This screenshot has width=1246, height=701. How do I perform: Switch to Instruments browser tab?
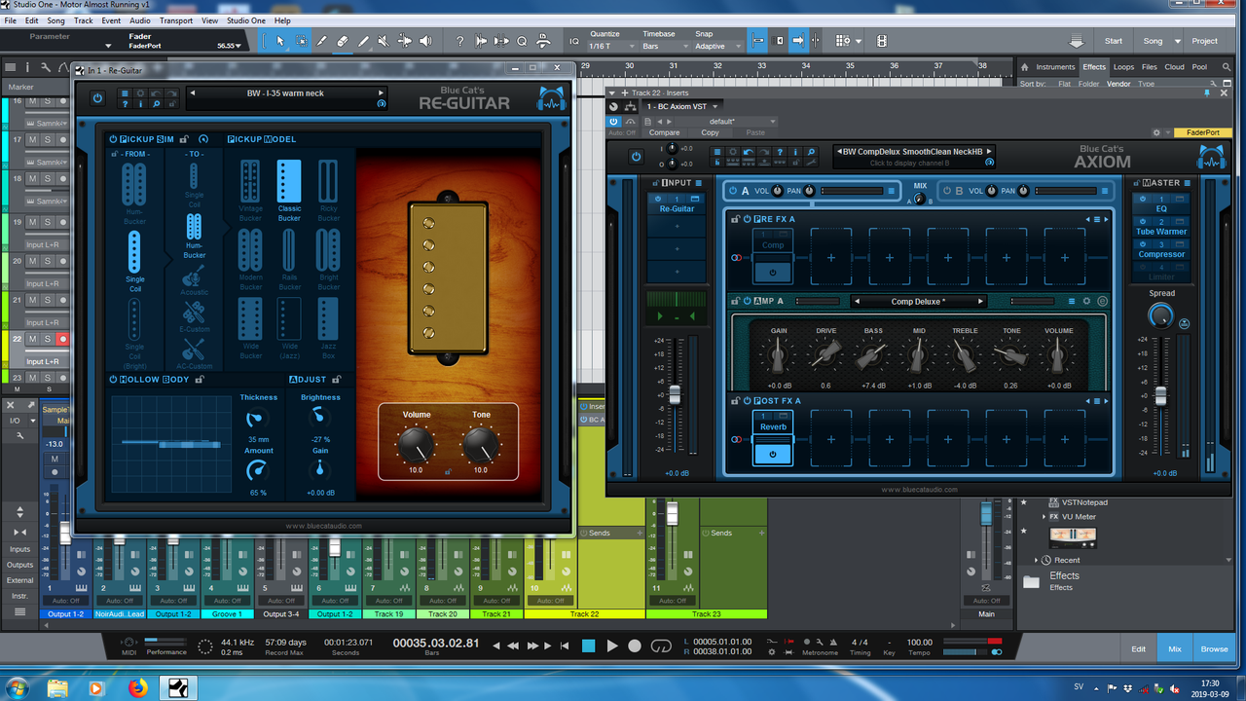click(x=1055, y=67)
